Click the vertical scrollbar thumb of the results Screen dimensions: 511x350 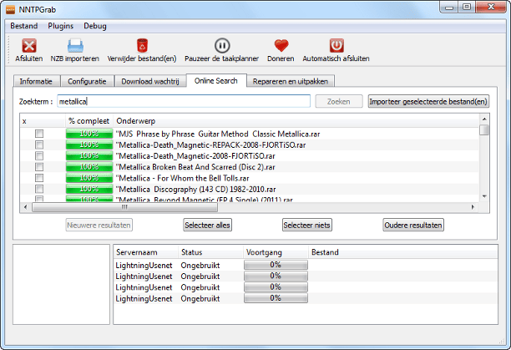[484, 129]
